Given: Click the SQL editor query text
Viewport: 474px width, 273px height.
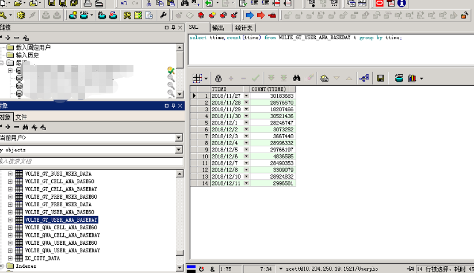Looking at the screenshot, I should coord(295,37).
